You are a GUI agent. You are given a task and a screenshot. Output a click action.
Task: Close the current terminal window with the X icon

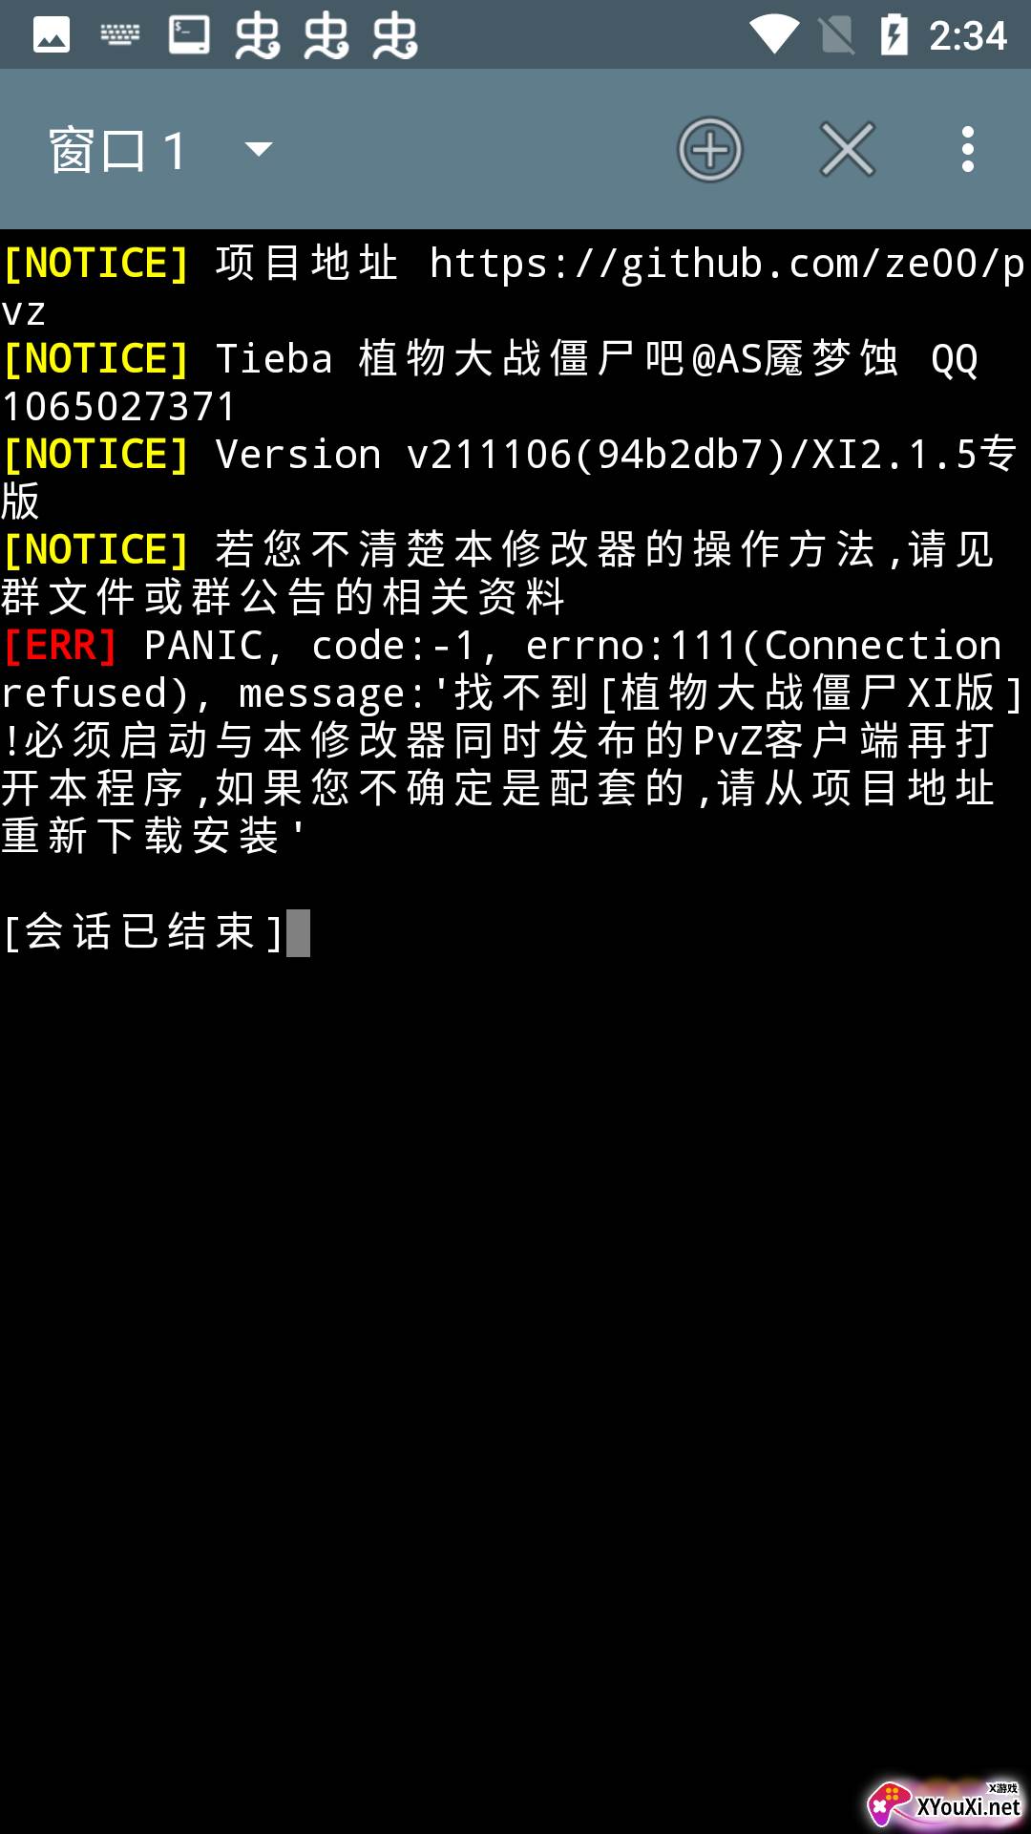(x=848, y=150)
